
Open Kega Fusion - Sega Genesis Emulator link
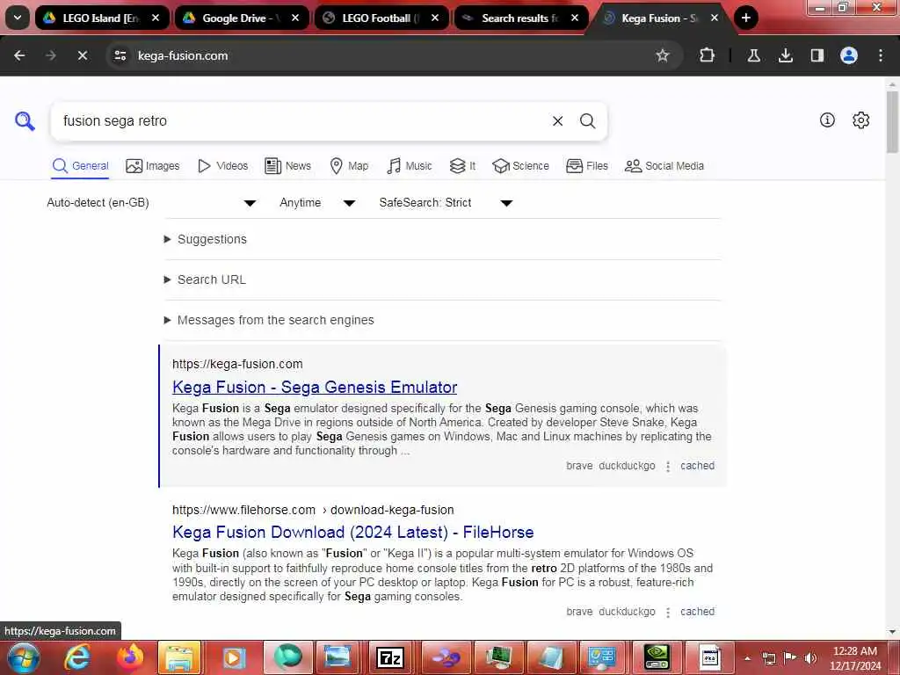tap(315, 387)
